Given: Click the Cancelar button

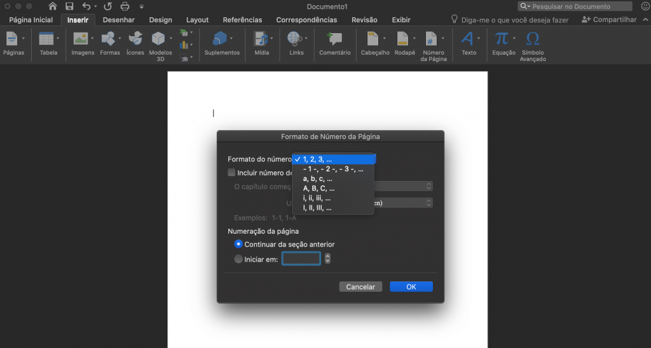Looking at the screenshot, I should click(360, 286).
